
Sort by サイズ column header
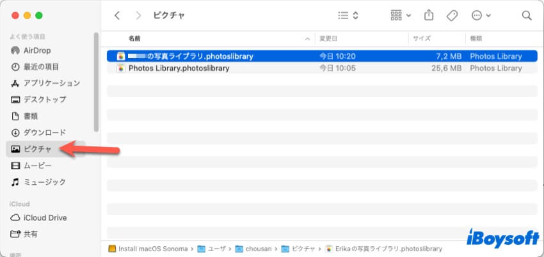[x=422, y=38]
